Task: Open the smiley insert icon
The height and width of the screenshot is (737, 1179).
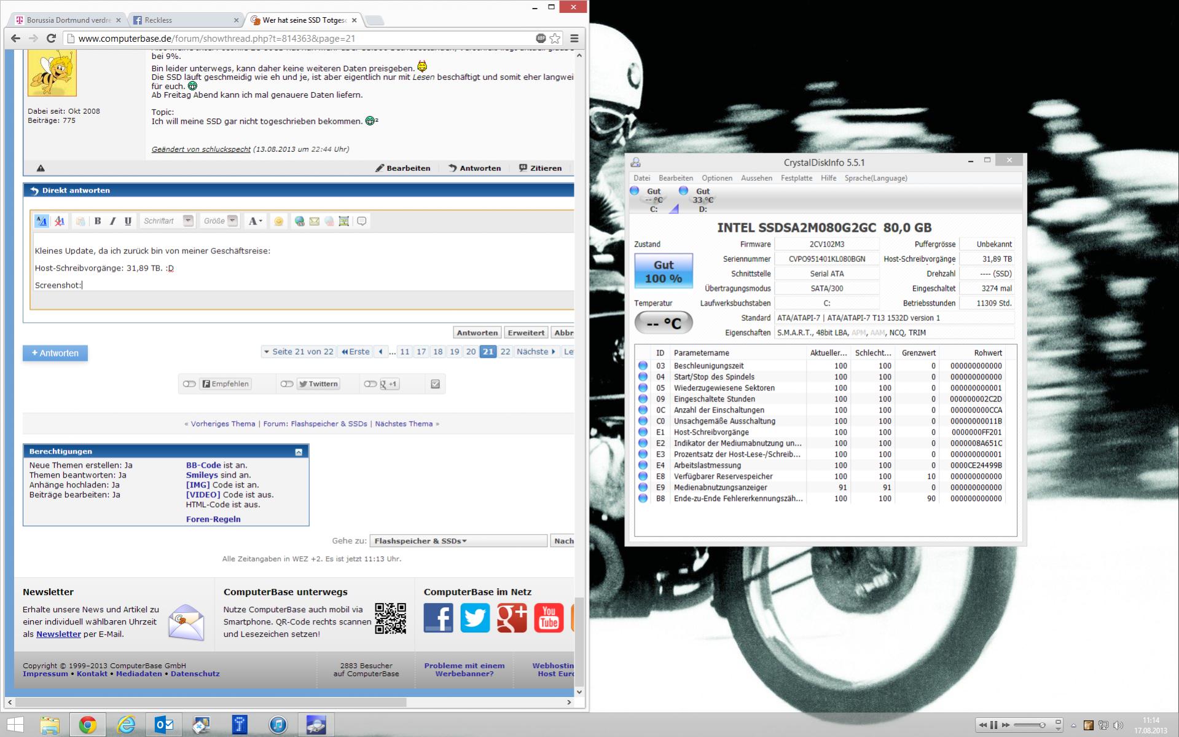Action: coord(279,221)
